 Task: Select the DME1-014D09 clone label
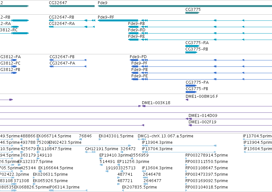pos(203,116)
